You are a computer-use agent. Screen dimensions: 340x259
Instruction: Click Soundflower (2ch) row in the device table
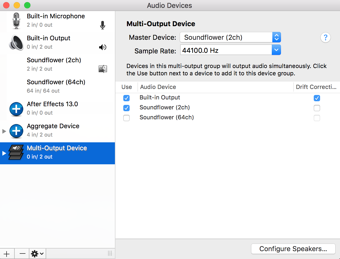(x=228, y=108)
